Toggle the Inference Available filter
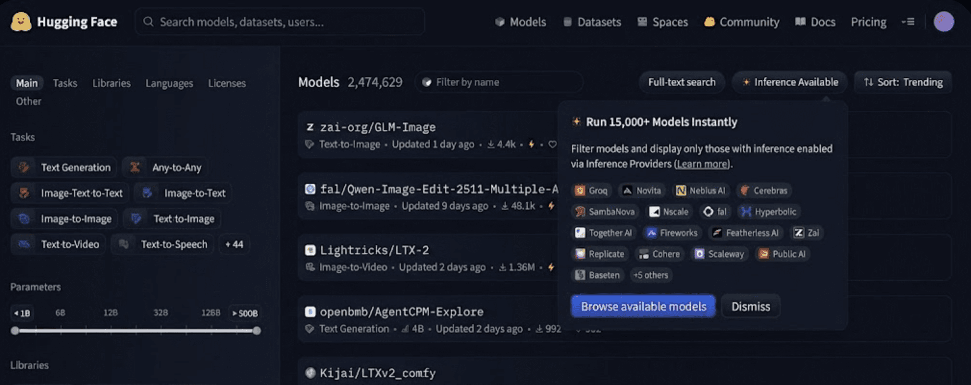The image size is (971, 385). [790, 83]
